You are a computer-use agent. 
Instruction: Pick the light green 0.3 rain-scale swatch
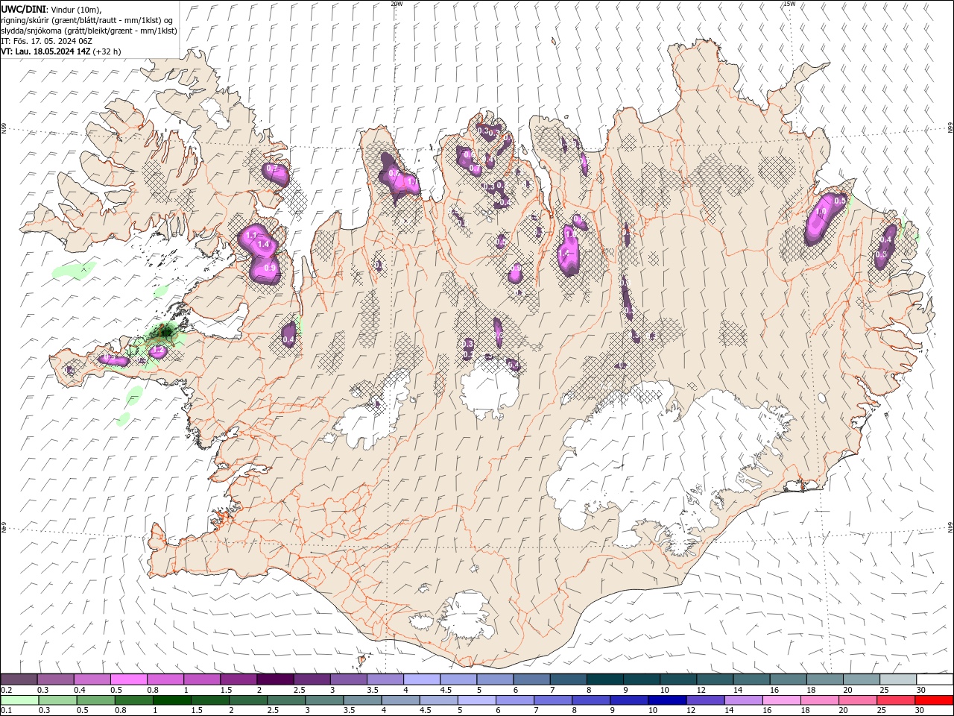point(57,700)
